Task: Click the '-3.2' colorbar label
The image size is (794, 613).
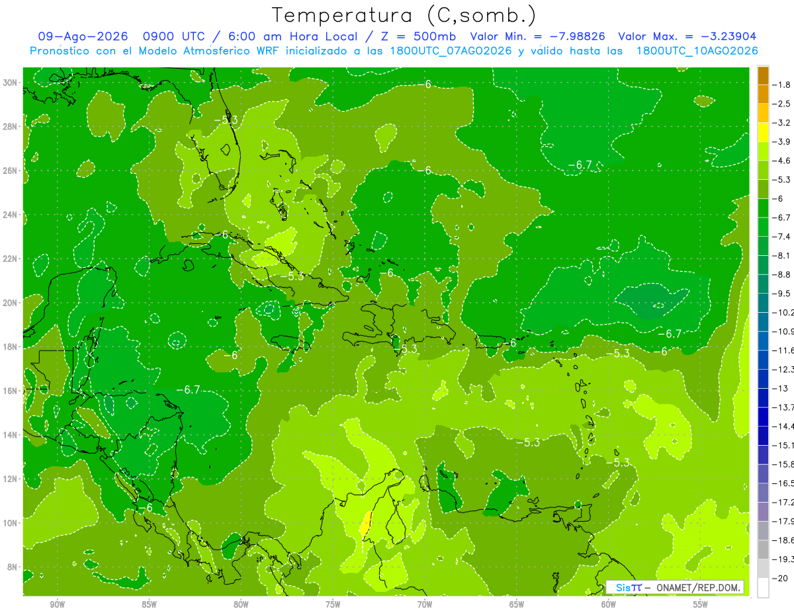Action: [782, 123]
